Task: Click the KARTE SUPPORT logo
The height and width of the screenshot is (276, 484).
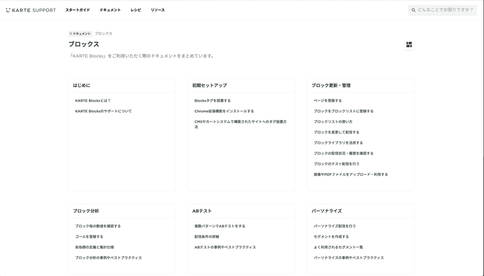Action: click(31, 10)
